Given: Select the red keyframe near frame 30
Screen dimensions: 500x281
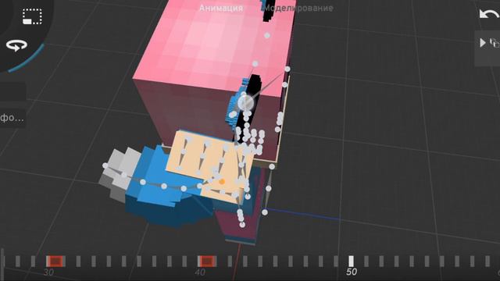Looking at the screenshot, I should tap(55, 261).
